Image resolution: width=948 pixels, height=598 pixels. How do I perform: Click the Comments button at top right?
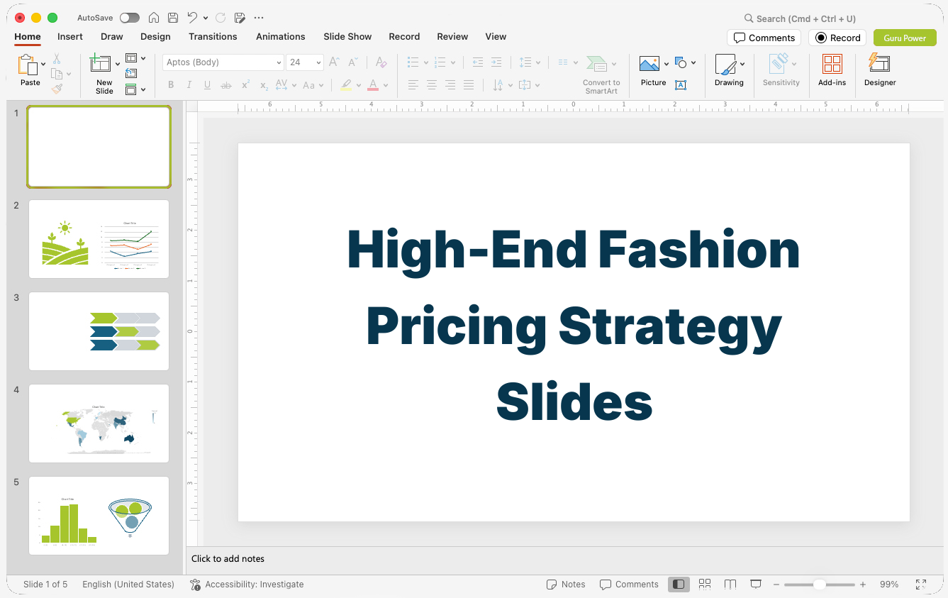pyautogui.click(x=764, y=38)
